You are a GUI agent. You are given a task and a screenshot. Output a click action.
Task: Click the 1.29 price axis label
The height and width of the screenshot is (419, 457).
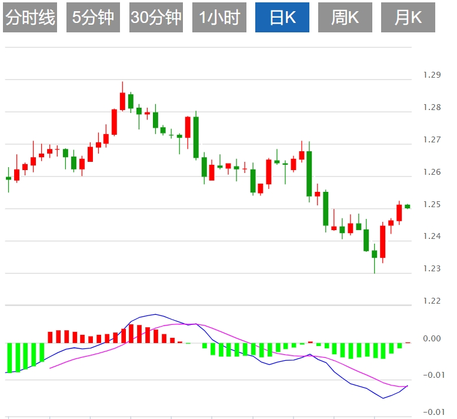[432, 75]
